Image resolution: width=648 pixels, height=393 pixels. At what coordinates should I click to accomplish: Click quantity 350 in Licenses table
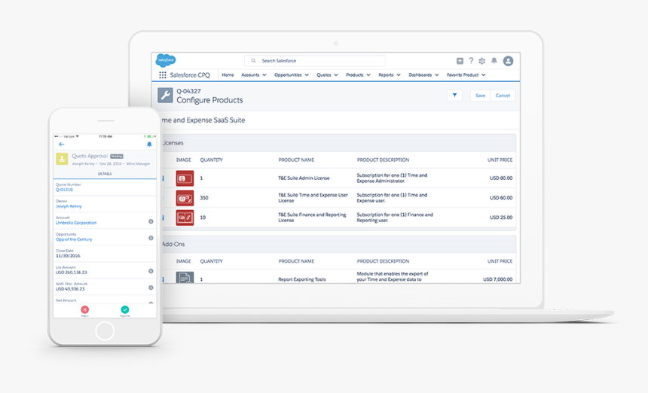pyautogui.click(x=204, y=198)
